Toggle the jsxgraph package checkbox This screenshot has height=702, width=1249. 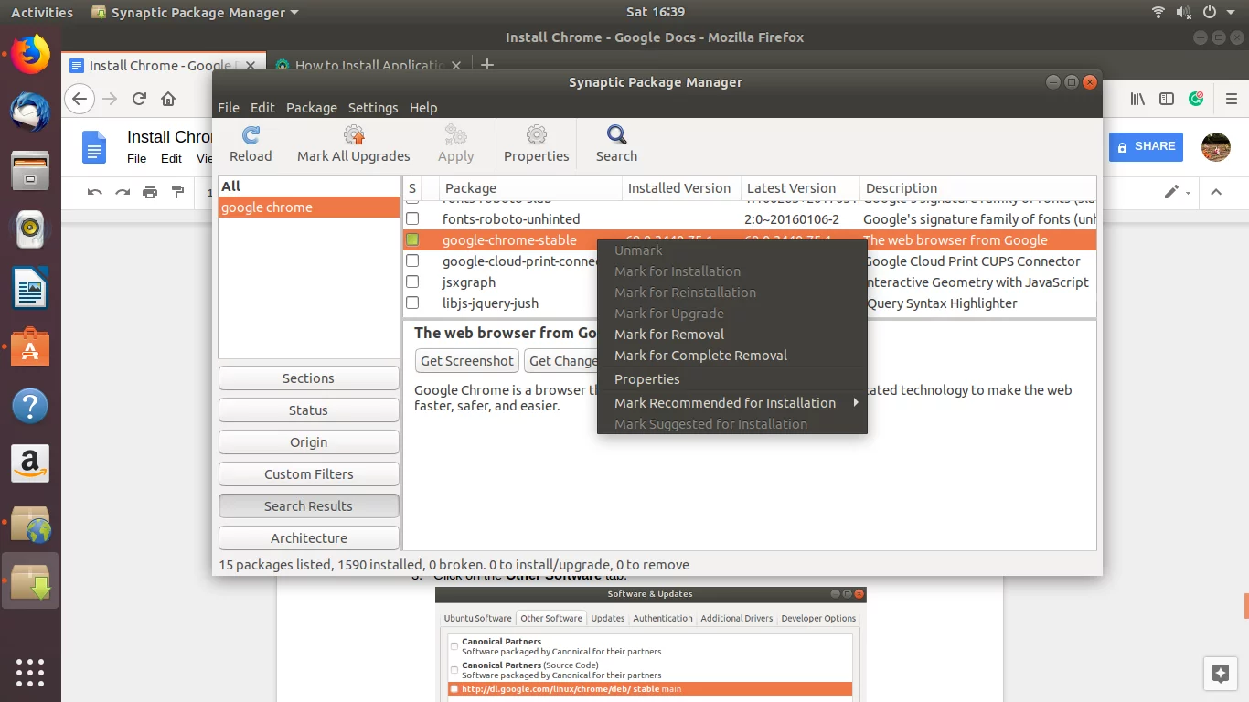412,282
